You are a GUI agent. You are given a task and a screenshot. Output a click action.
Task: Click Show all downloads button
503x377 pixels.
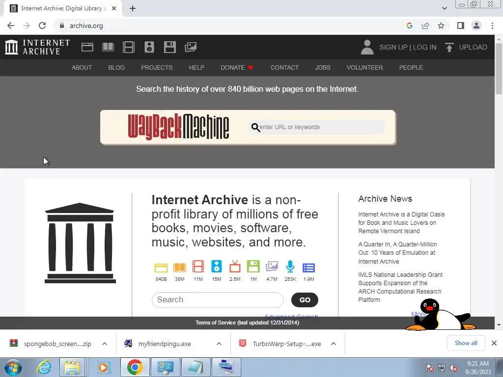pyautogui.click(x=466, y=343)
